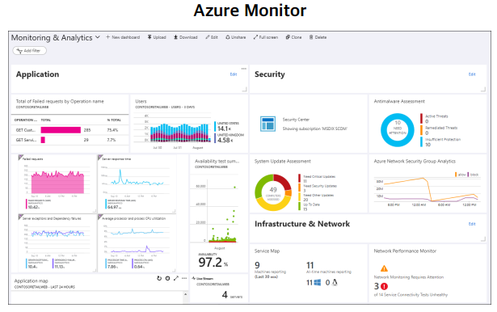Click Unshare in the dashboard toolbar
This screenshot has height=312, width=497.
pos(235,37)
